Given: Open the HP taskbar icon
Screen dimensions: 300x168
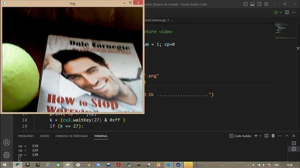Looking at the screenshot, I should pyautogui.click(x=78, y=165).
